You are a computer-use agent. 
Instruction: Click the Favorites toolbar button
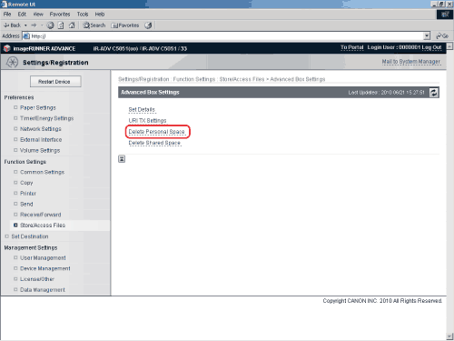pyautogui.click(x=125, y=25)
